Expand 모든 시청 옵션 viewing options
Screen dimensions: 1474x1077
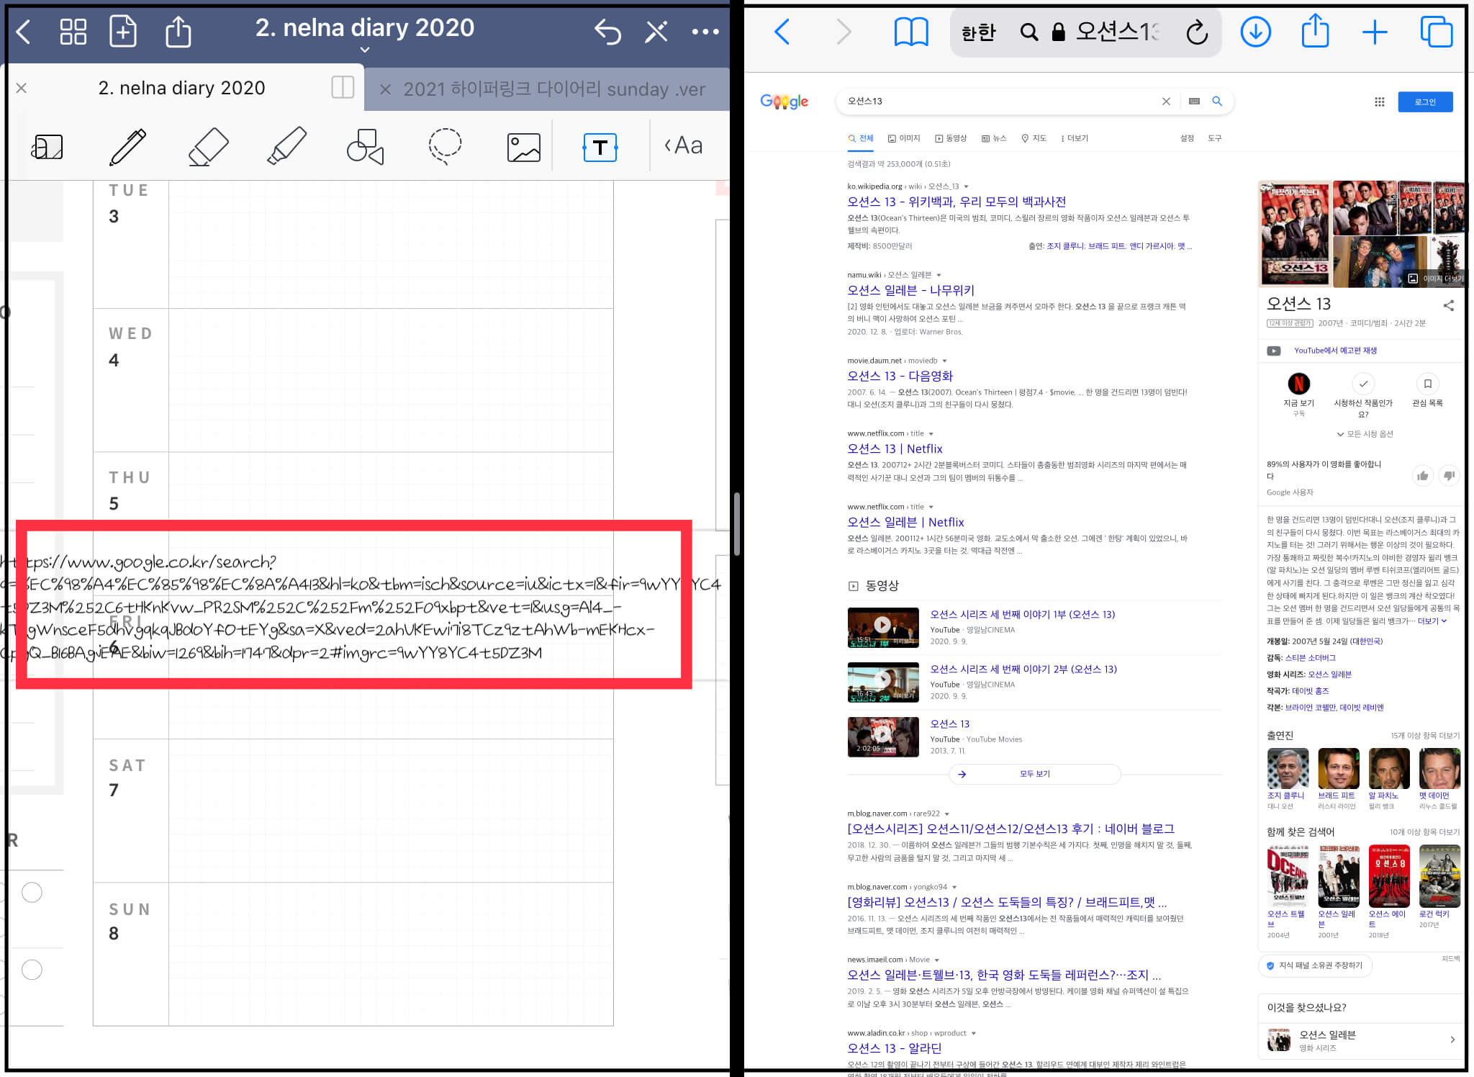pos(1365,434)
